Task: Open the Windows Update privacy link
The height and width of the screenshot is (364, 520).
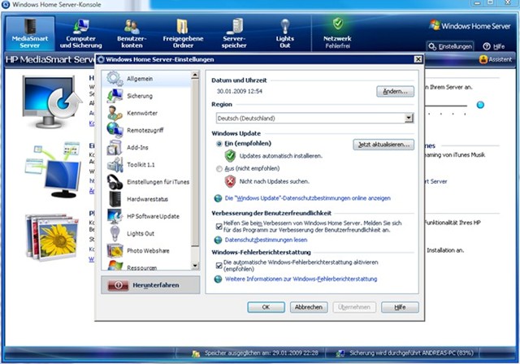Action: pos(307,198)
